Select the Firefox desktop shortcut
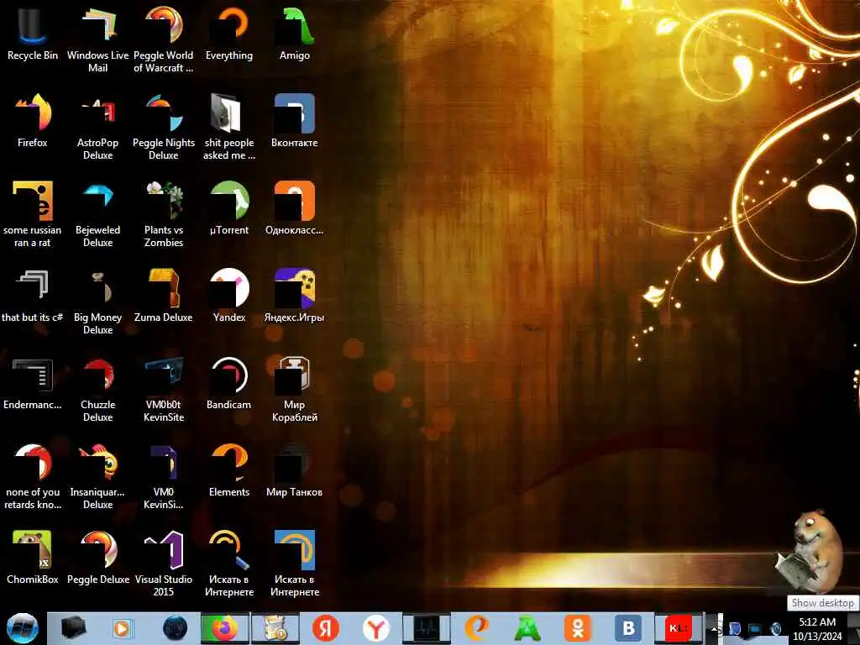The width and height of the screenshot is (860, 645). coord(33,121)
